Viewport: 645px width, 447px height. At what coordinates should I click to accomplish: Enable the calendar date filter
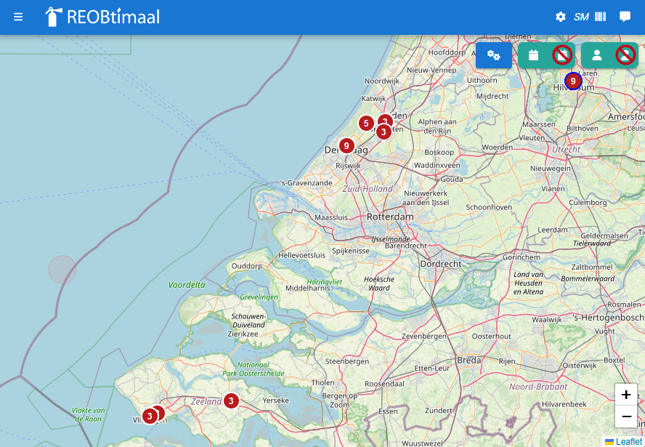coord(533,55)
